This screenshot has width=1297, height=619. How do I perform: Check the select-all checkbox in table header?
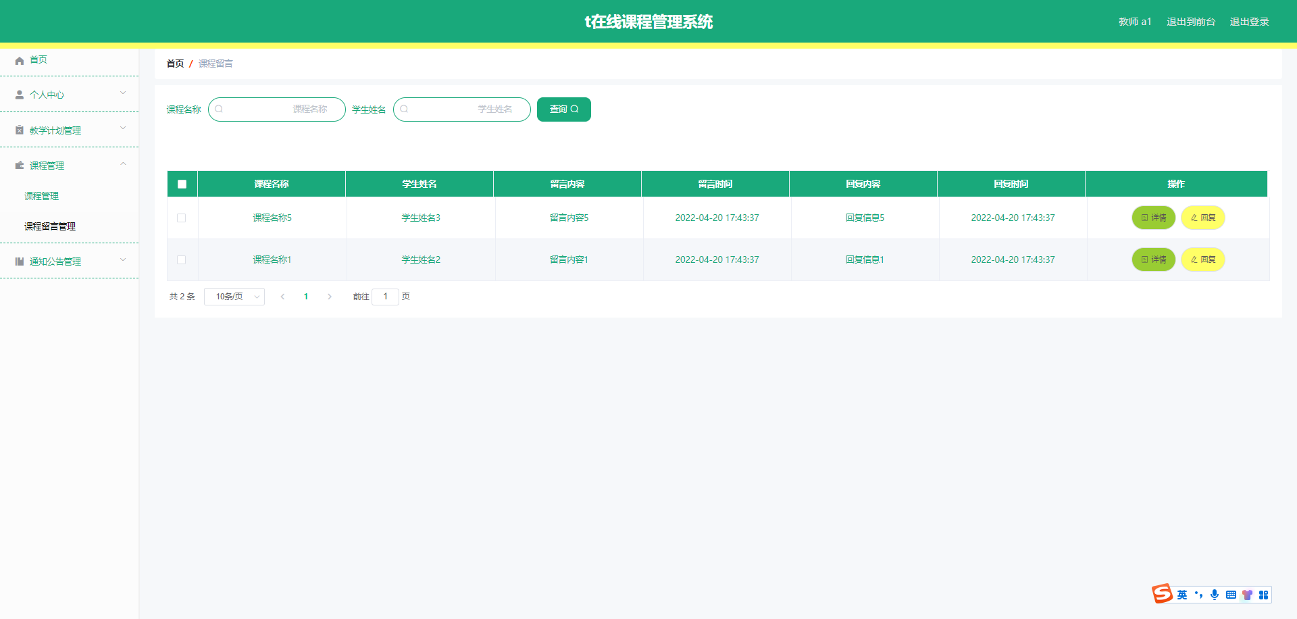182,183
